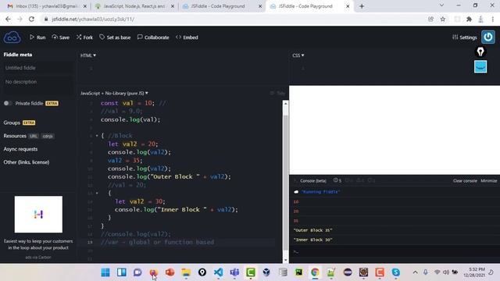Click the JSFiddle cloud logo

pyautogui.click(x=12, y=37)
